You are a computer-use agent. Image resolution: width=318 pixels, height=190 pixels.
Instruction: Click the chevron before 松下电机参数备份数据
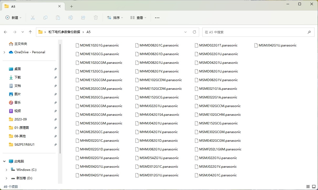tap(45, 32)
